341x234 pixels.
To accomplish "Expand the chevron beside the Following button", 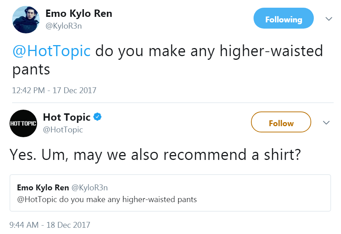I will click(x=329, y=19).
